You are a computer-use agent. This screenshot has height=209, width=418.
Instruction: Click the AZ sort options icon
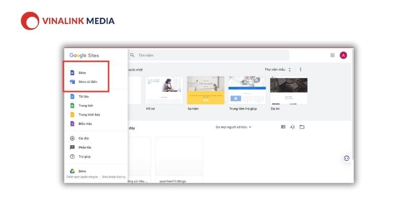(x=293, y=127)
